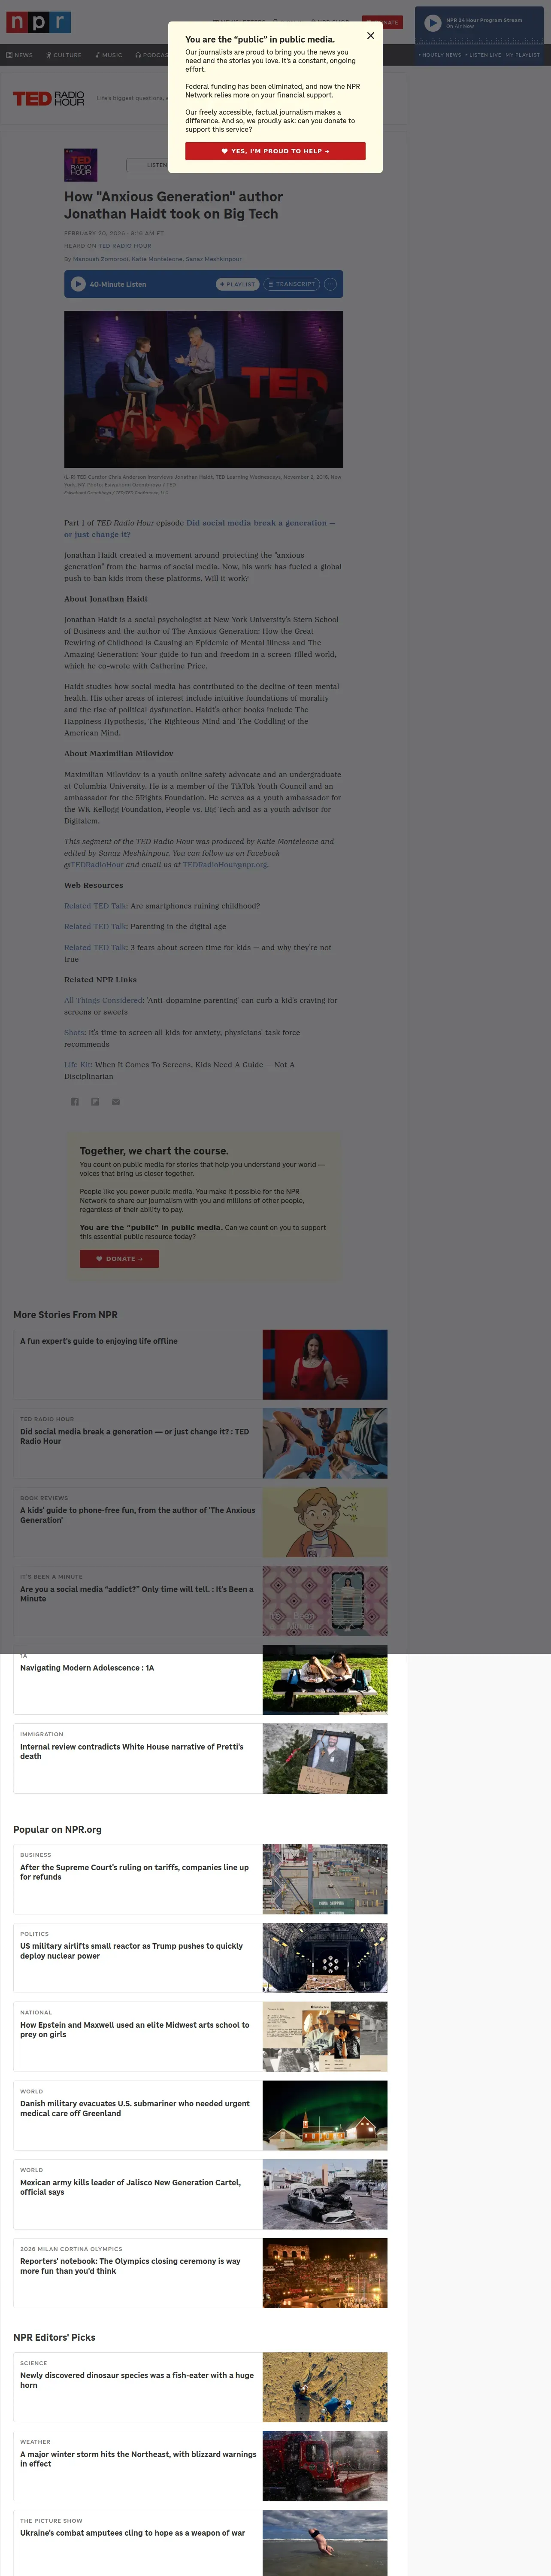Open the more options ellipsis in audio bar

330,284
